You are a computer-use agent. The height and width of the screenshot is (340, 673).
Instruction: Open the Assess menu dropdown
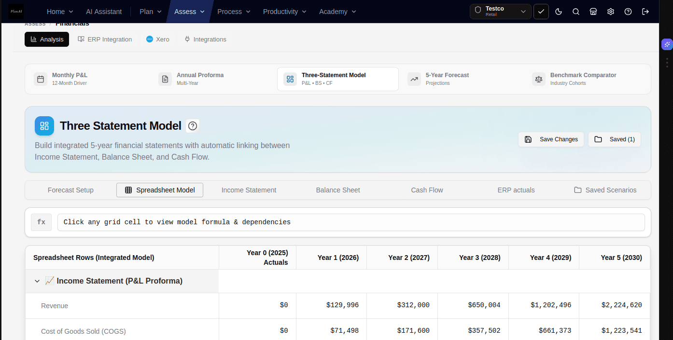point(189,12)
